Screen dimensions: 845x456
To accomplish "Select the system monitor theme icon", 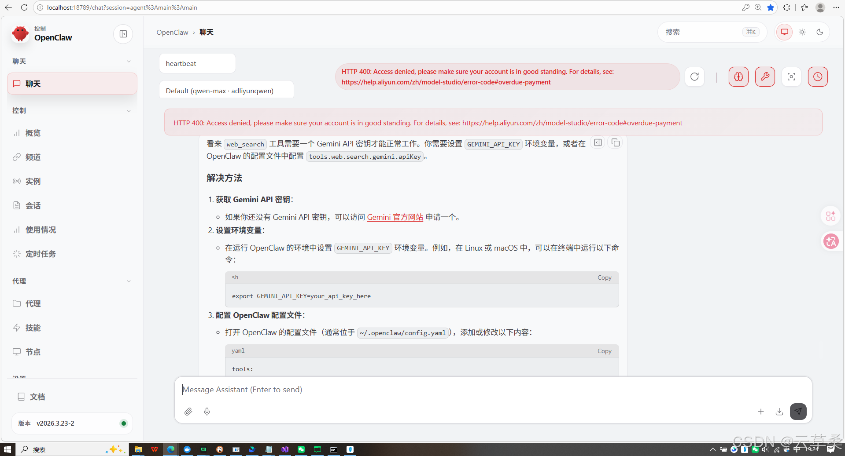I will pos(785,32).
